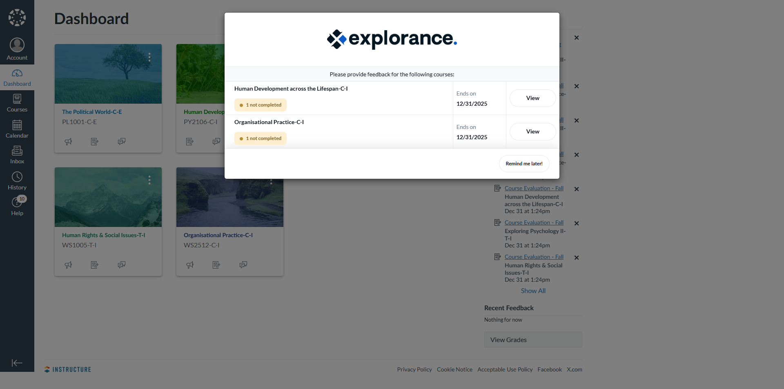784x389 pixels.
Task: Click the Human Rights card mountain image
Action: point(108,197)
